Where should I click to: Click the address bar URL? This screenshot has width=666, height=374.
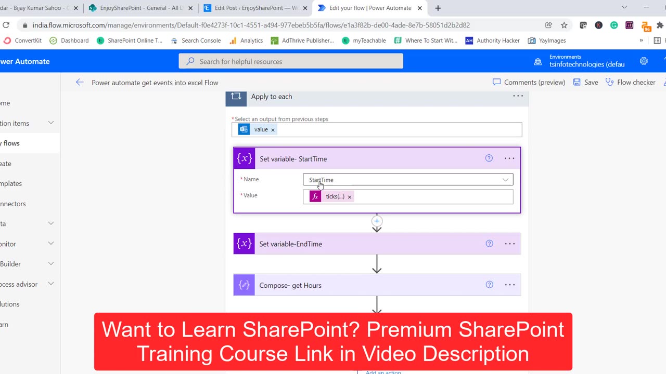(x=251, y=25)
